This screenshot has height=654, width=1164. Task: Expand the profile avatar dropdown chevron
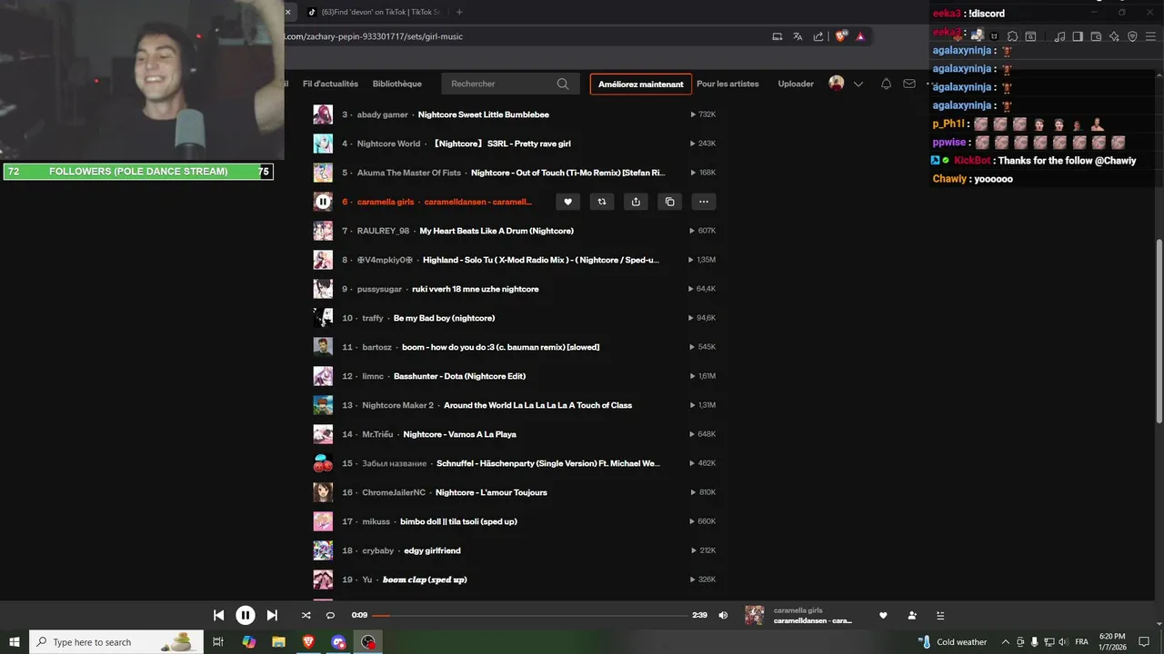tap(858, 84)
